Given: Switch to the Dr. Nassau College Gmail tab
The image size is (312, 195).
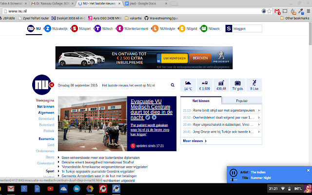Looking at the screenshot, I should [x=53, y=3].
